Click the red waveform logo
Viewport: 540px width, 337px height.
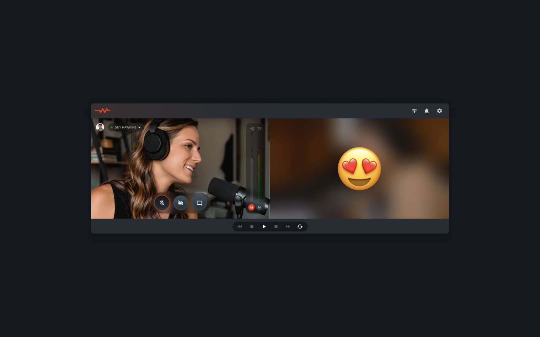pyautogui.click(x=103, y=111)
